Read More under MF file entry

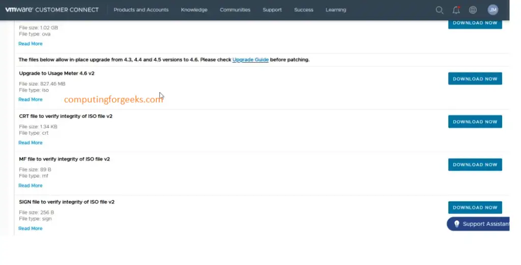click(30, 185)
